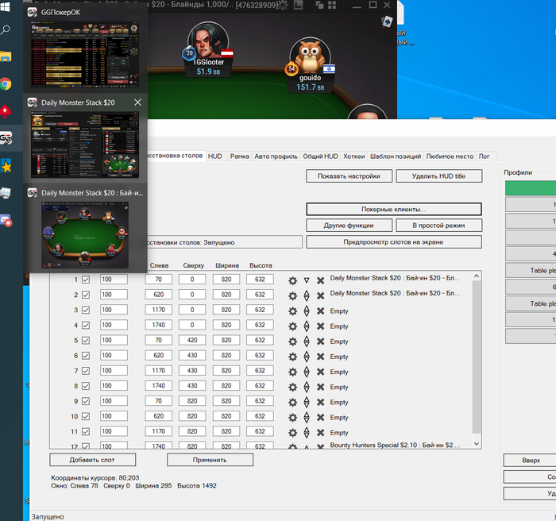Switch to HUD tab

215,156
